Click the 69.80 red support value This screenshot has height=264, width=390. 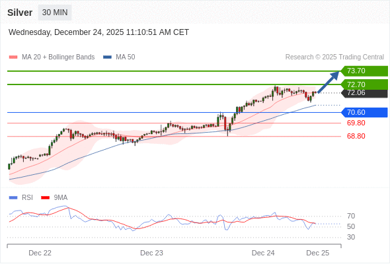pyautogui.click(x=356, y=123)
